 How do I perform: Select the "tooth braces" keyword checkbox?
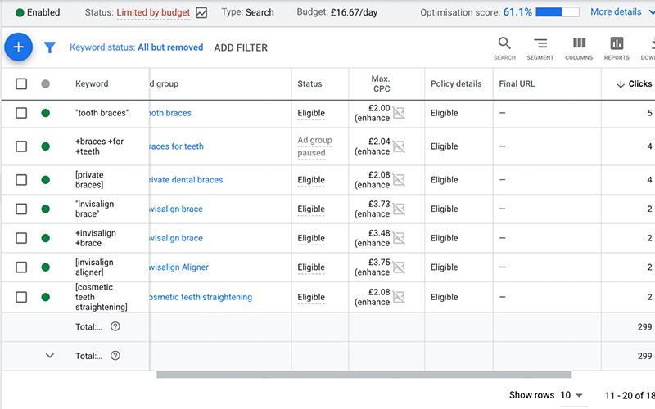pos(21,113)
